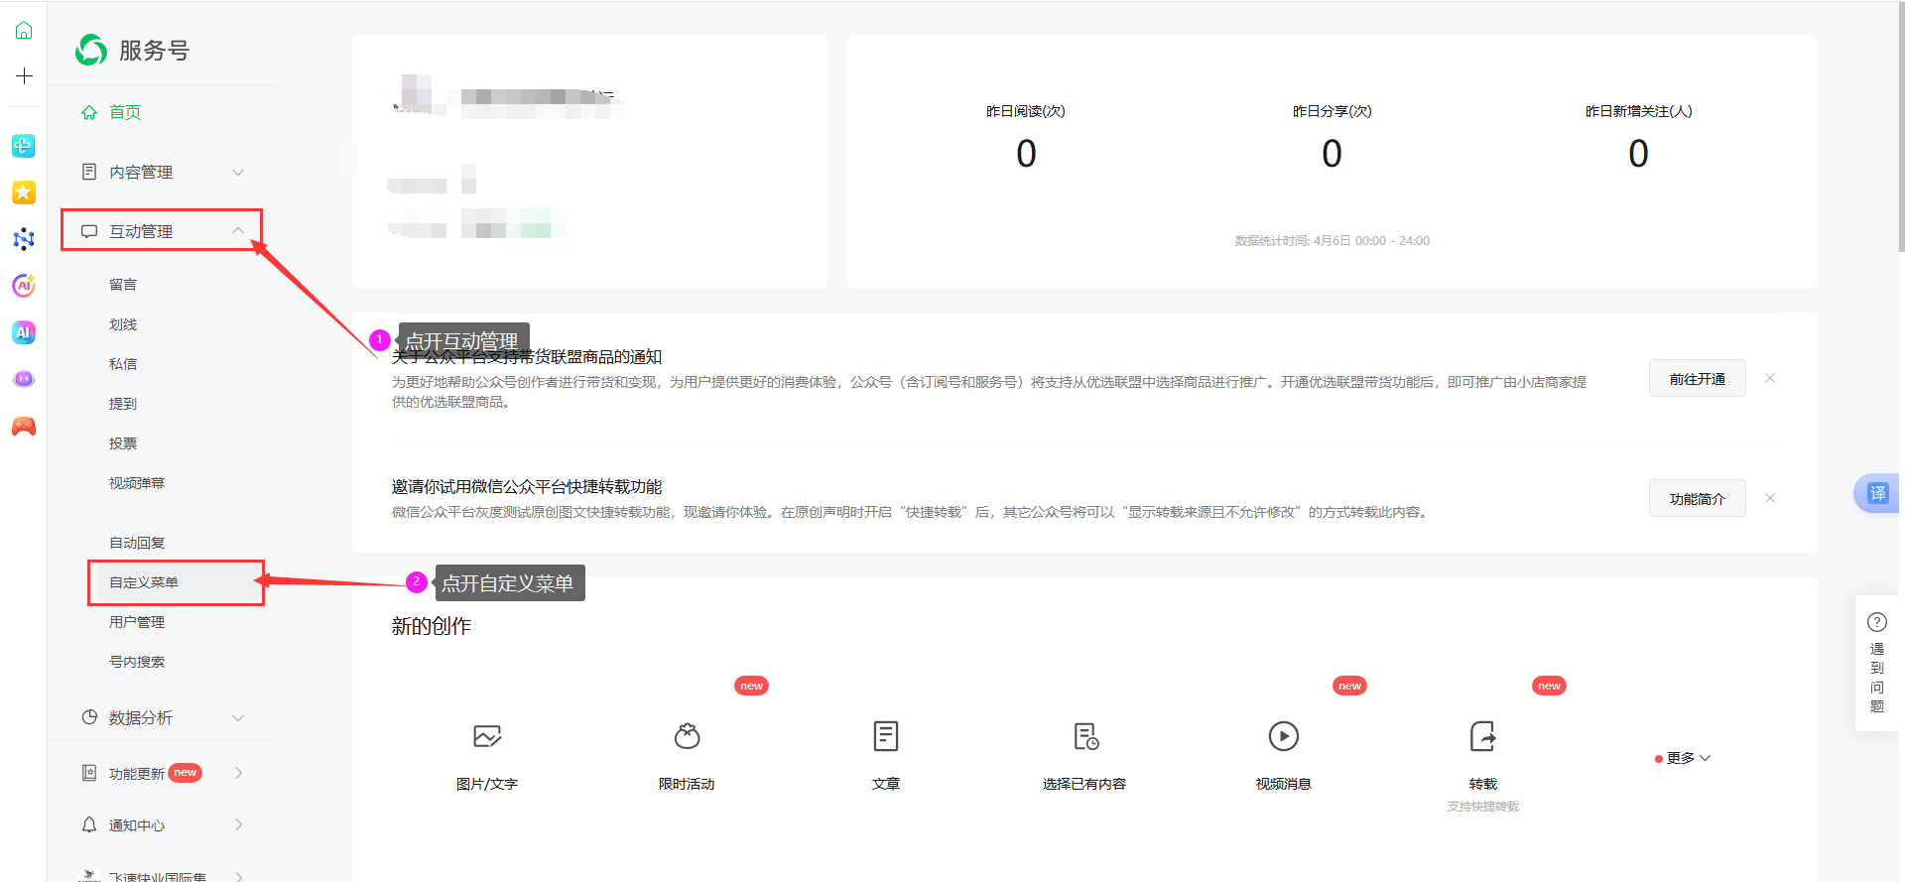This screenshot has width=1905, height=882.
Task: Click the plus icon in left strip
Action: [x=24, y=76]
